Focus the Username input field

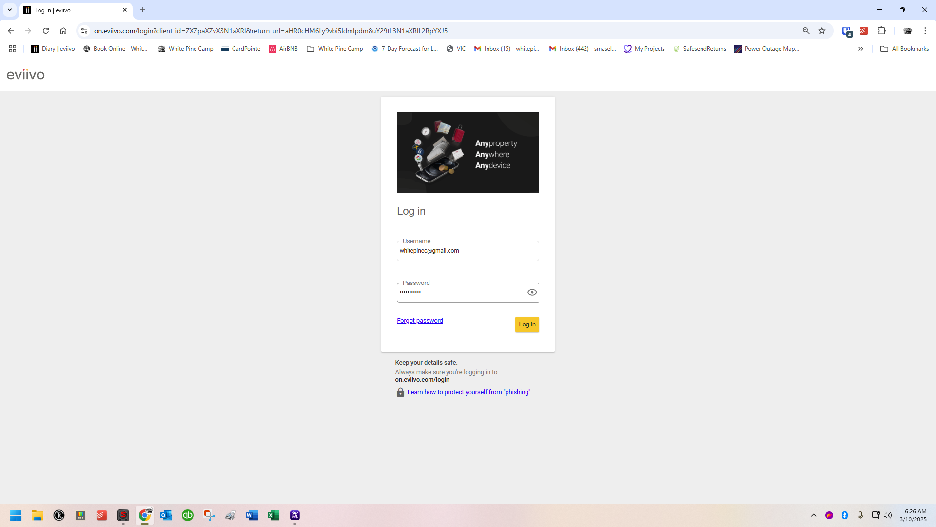pos(468,251)
